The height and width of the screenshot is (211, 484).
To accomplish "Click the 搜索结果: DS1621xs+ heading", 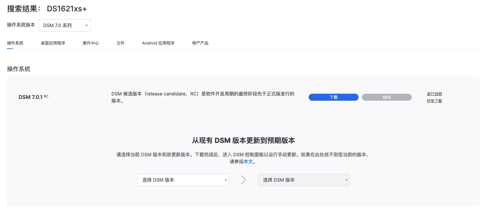I will [x=47, y=9].
